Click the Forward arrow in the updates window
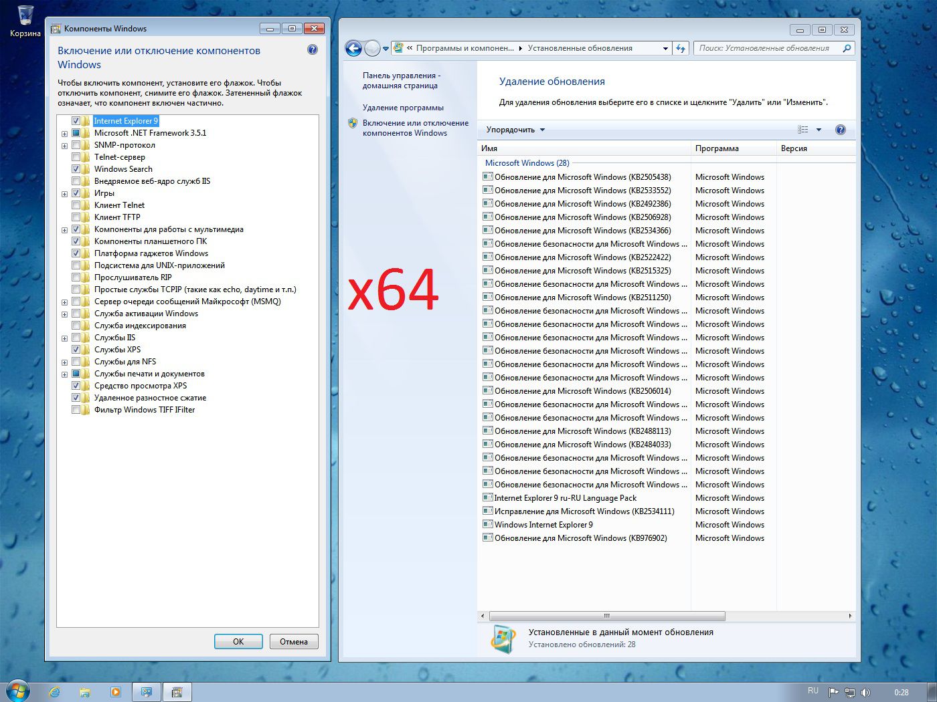937x702 pixels. click(372, 48)
